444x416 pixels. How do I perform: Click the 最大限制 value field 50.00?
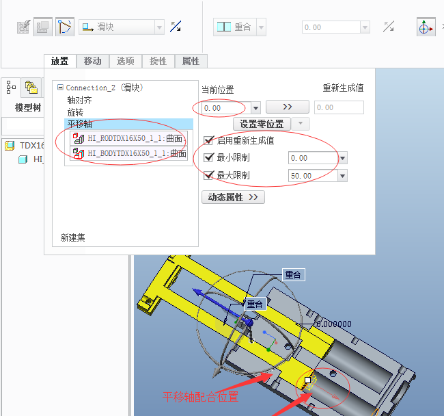click(313, 176)
